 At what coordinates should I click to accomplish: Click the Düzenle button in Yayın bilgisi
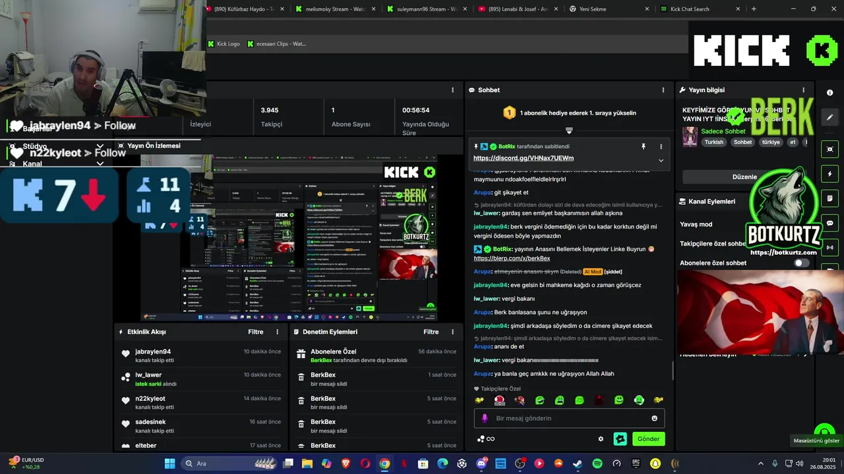pyautogui.click(x=745, y=176)
